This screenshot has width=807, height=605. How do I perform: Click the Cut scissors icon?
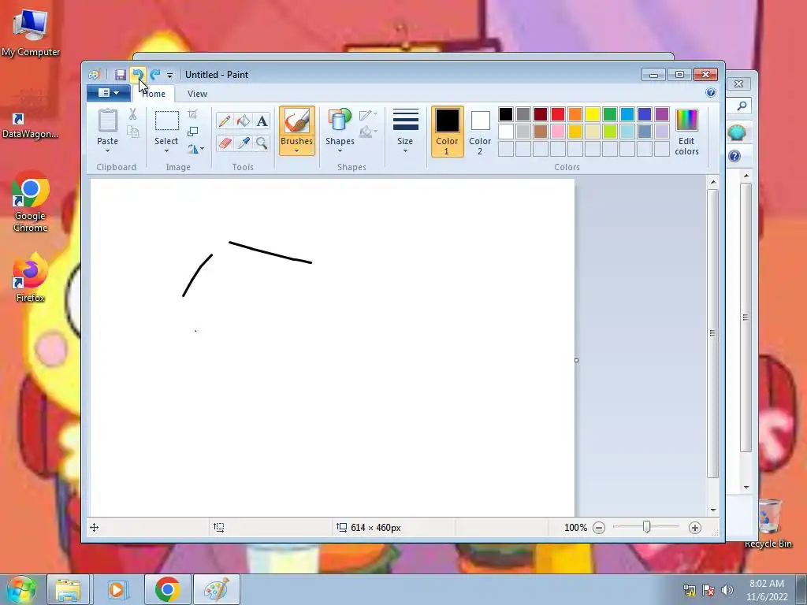point(132,114)
